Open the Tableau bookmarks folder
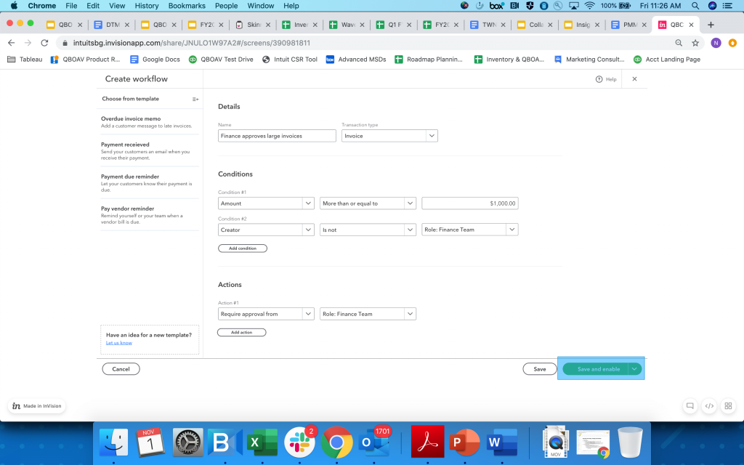744x465 pixels. tap(25, 60)
